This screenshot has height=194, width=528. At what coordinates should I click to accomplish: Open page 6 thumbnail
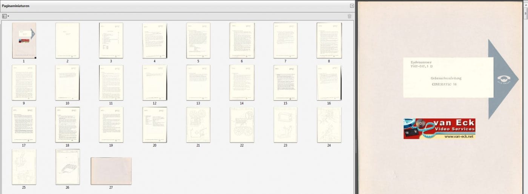click(x=242, y=40)
